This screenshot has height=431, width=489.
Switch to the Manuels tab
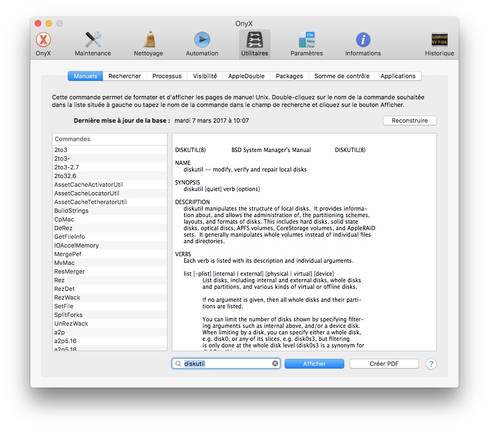point(86,76)
